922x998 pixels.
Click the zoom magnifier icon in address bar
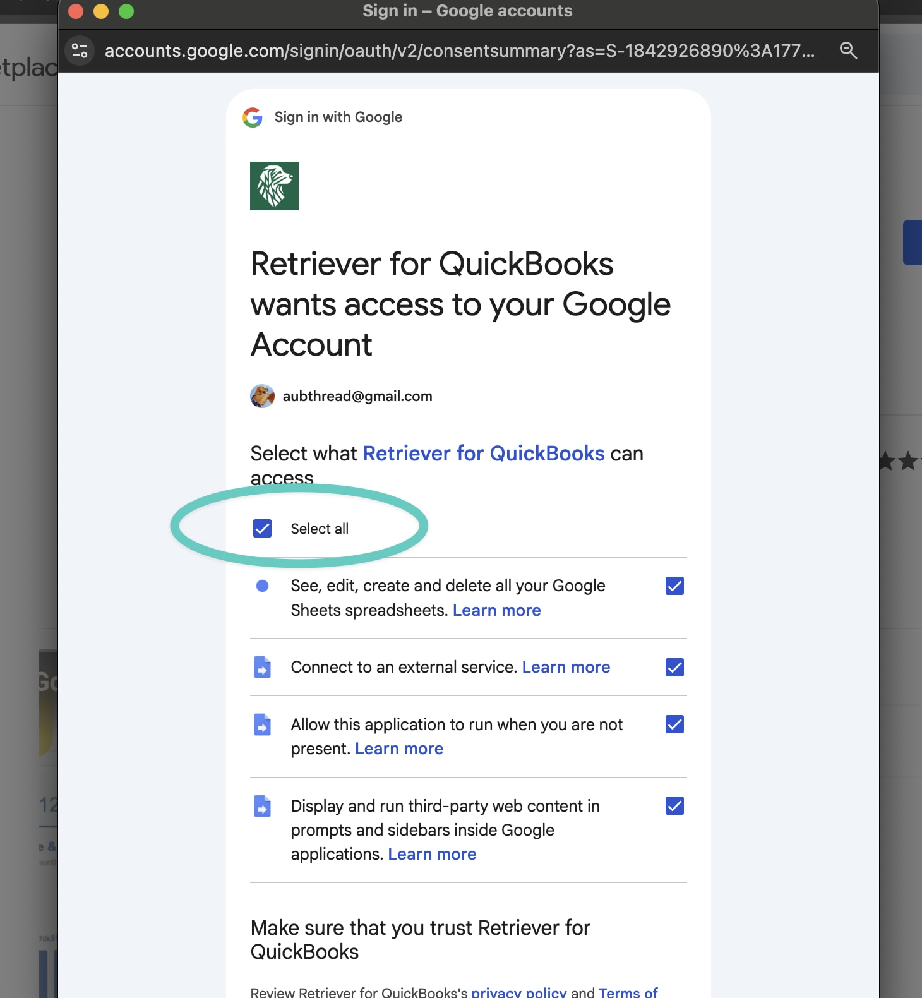pyautogui.click(x=848, y=51)
